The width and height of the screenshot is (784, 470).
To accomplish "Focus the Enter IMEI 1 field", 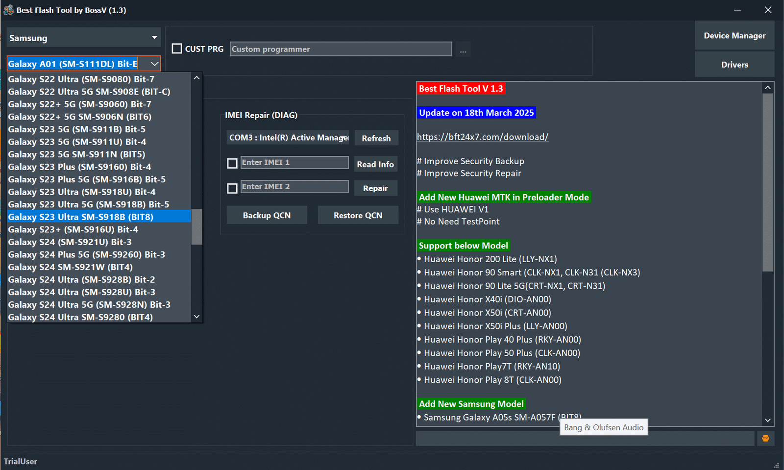I will click(294, 162).
